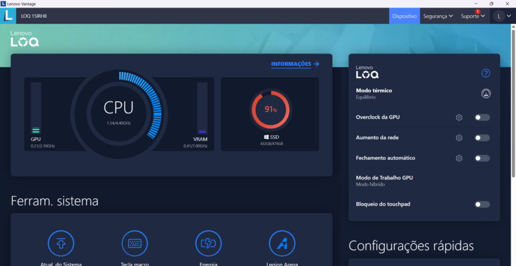Click the vertical scrollbar on the right

[x=513, y=99]
